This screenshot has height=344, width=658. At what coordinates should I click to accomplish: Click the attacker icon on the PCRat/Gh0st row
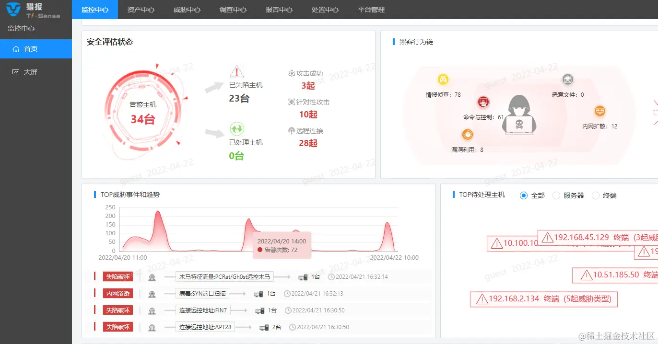(152, 277)
